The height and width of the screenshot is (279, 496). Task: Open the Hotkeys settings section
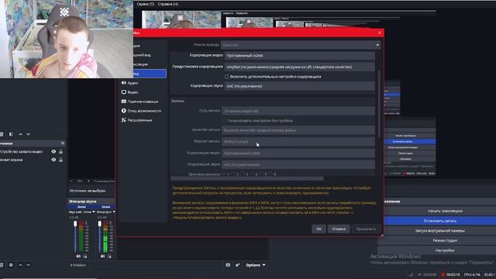(x=139, y=102)
